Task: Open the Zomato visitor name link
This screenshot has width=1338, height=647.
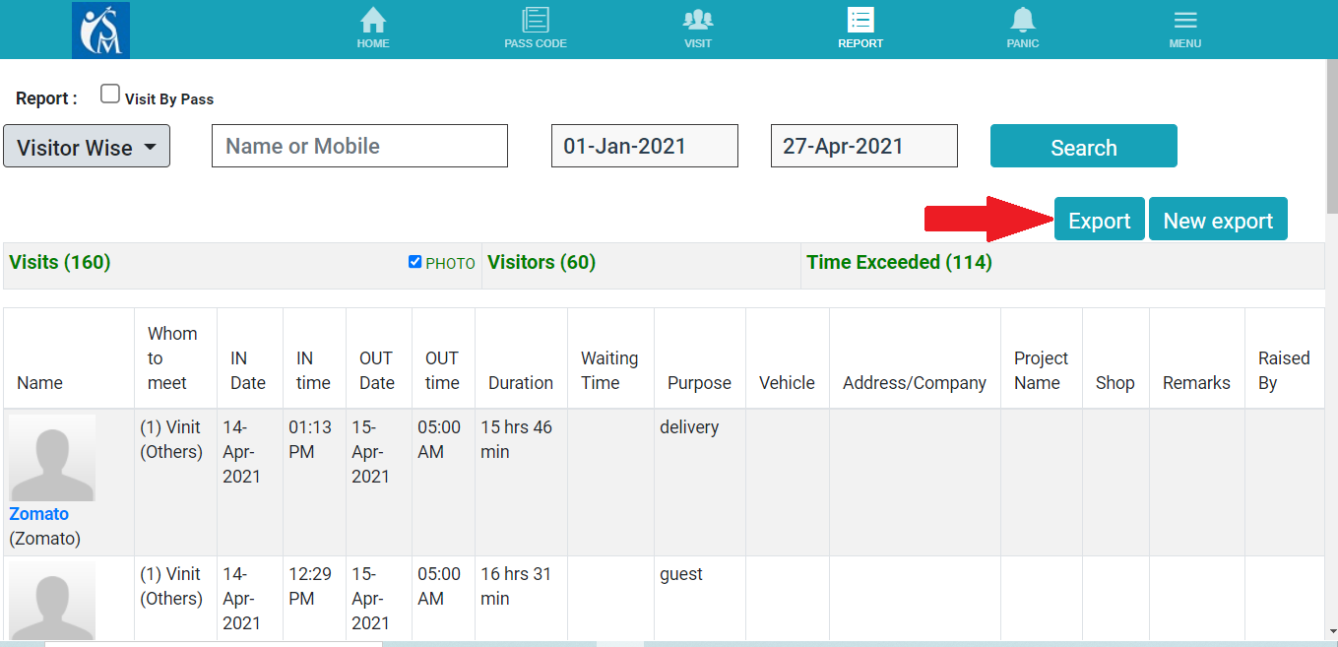Action: pos(39,514)
